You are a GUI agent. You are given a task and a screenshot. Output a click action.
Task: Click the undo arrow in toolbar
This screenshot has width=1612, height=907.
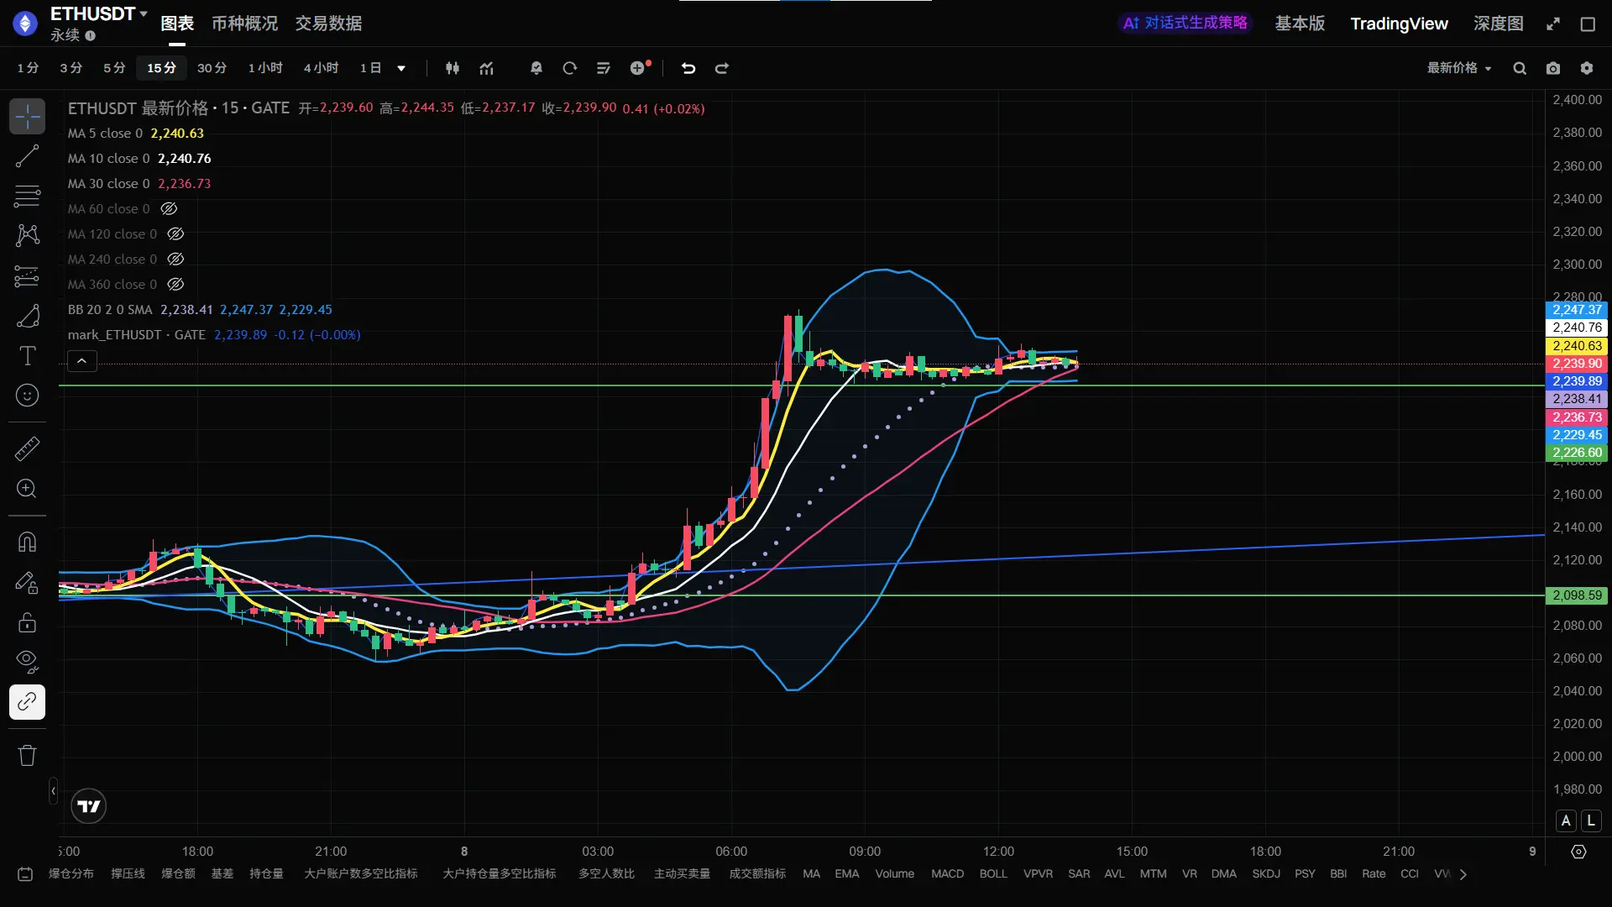(x=688, y=68)
